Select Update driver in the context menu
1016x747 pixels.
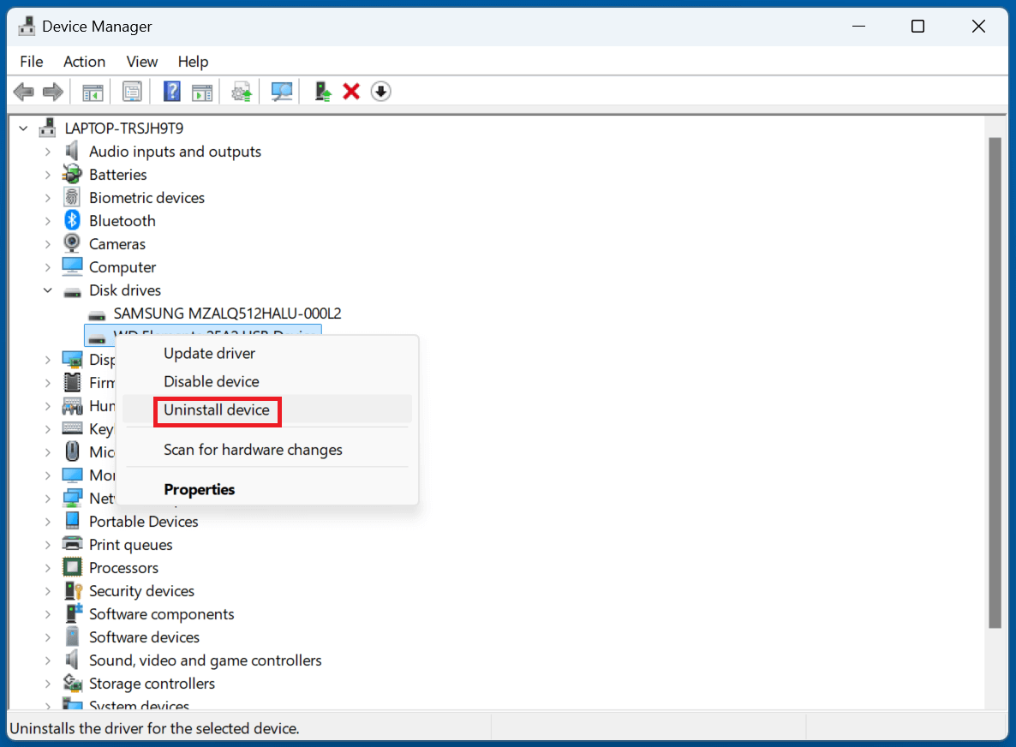209,353
